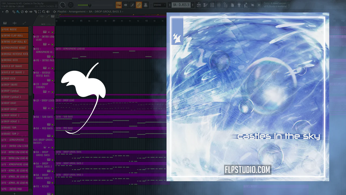Open the Channel rack view button
Screen dimensions: 346x195
(212, 5)
